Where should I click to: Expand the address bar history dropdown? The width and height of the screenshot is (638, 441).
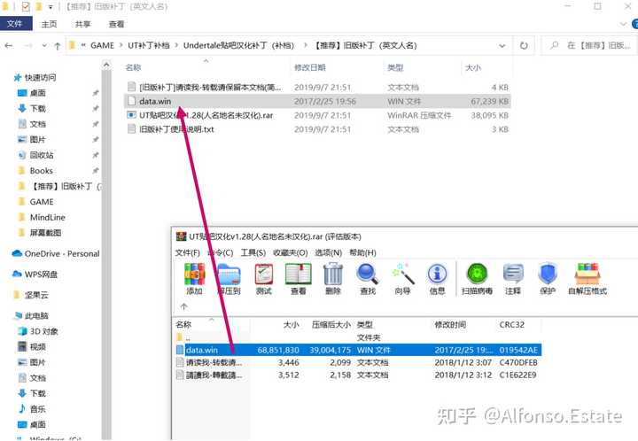[x=502, y=45]
